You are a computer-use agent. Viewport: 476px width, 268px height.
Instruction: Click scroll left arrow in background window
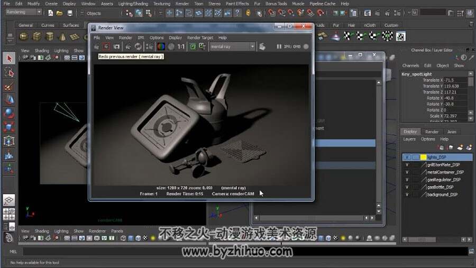pyautogui.click(x=257, y=218)
